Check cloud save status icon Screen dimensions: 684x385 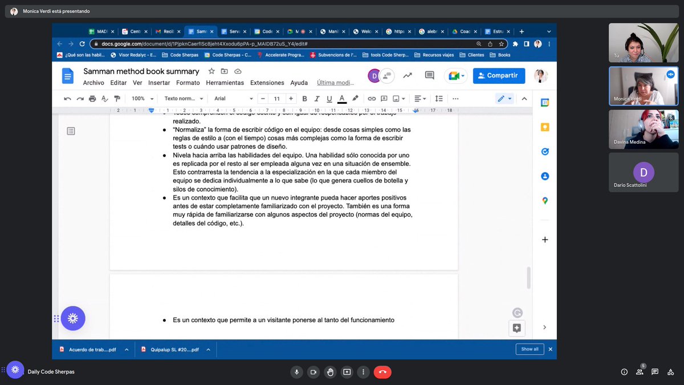tap(238, 71)
